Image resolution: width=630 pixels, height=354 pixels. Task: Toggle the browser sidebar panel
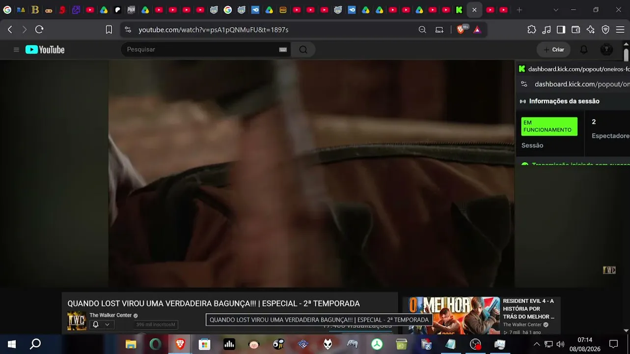point(561,29)
